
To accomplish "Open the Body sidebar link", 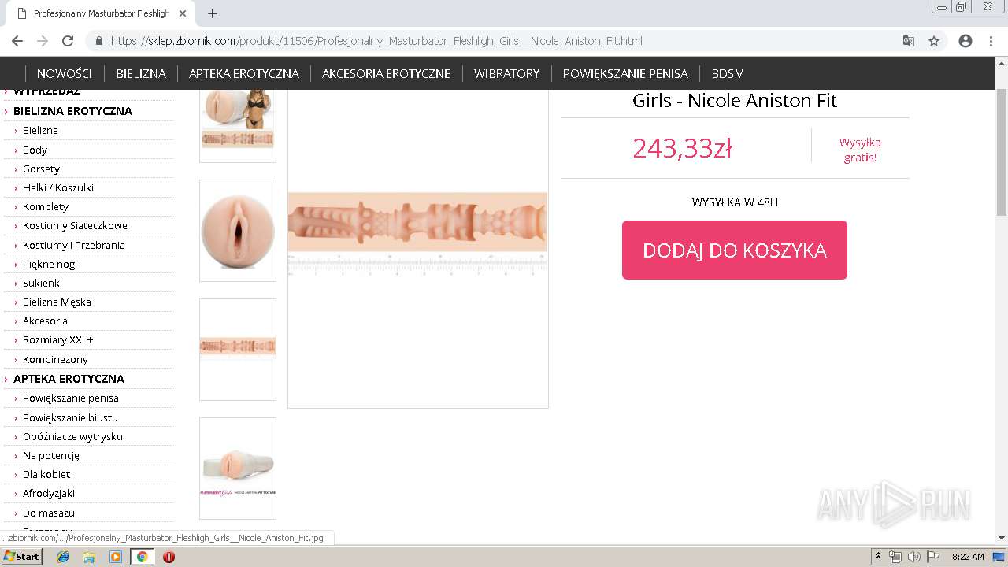I will click(x=35, y=150).
